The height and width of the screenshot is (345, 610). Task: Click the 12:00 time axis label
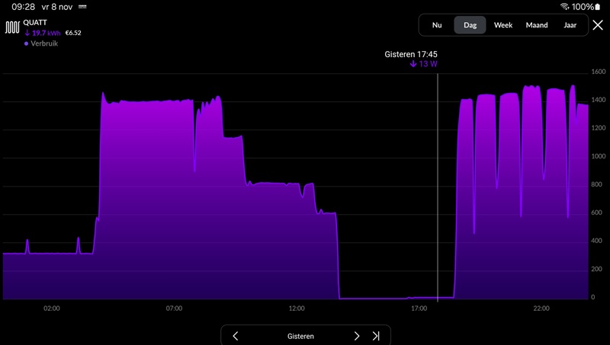(x=297, y=308)
